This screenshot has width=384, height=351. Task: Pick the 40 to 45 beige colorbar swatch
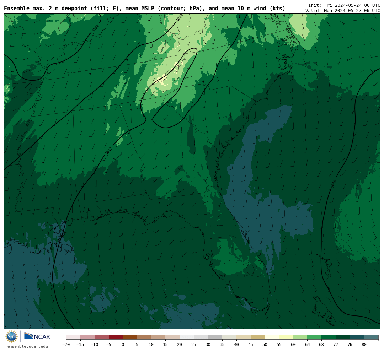coord(244,337)
